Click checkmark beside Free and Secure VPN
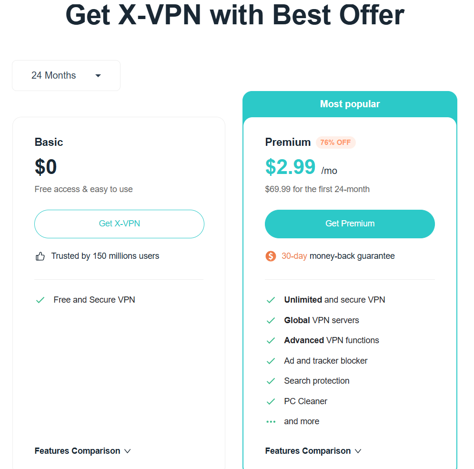474x469 pixels. (40, 300)
